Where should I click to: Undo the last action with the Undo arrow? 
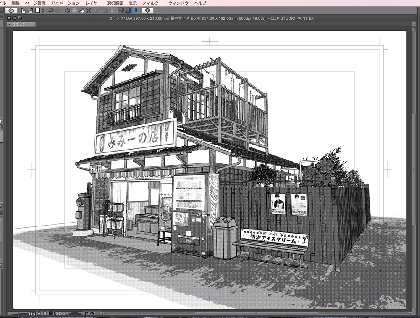51,11
